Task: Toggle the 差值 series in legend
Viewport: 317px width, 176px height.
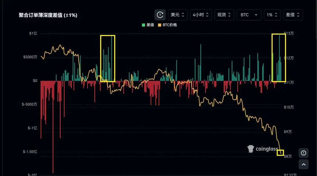Action: [x=148, y=25]
